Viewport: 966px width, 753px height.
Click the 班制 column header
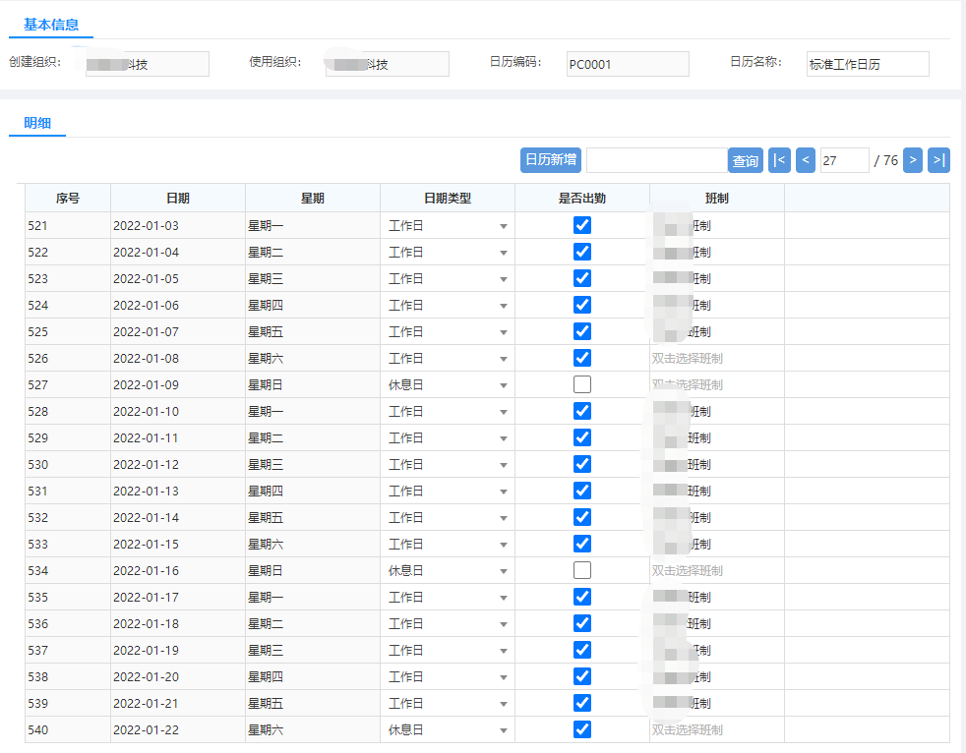(x=717, y=199)
